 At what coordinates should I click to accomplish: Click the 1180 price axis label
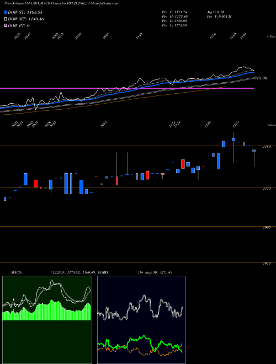(x=267, y=147)
